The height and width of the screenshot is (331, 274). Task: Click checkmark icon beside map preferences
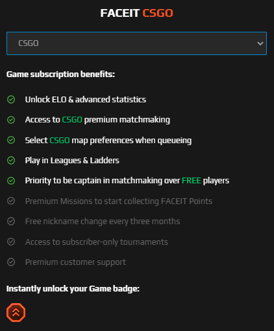pos(11,140)
